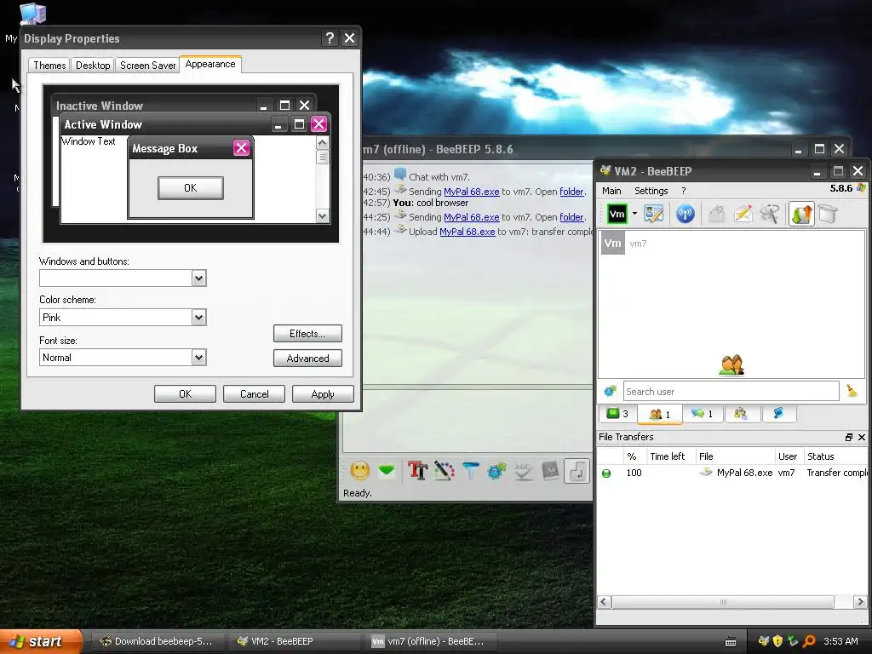Open the green screen tab showing 3

click(617, 413)
